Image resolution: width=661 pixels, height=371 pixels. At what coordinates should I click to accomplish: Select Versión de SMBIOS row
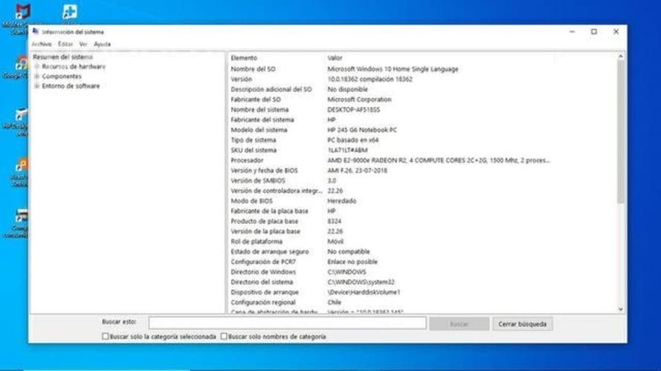point(423,180)
